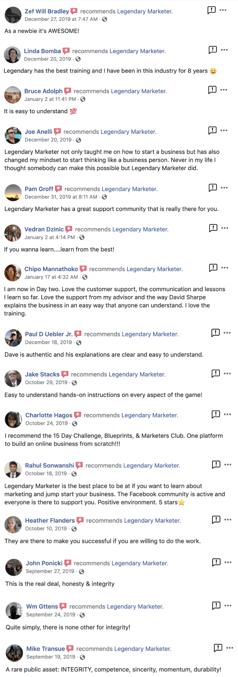Viewport: 238px width, 677px height.
Task: Open Chipo Mannathoko's avatar photo
Action: [x=13, y=273]
